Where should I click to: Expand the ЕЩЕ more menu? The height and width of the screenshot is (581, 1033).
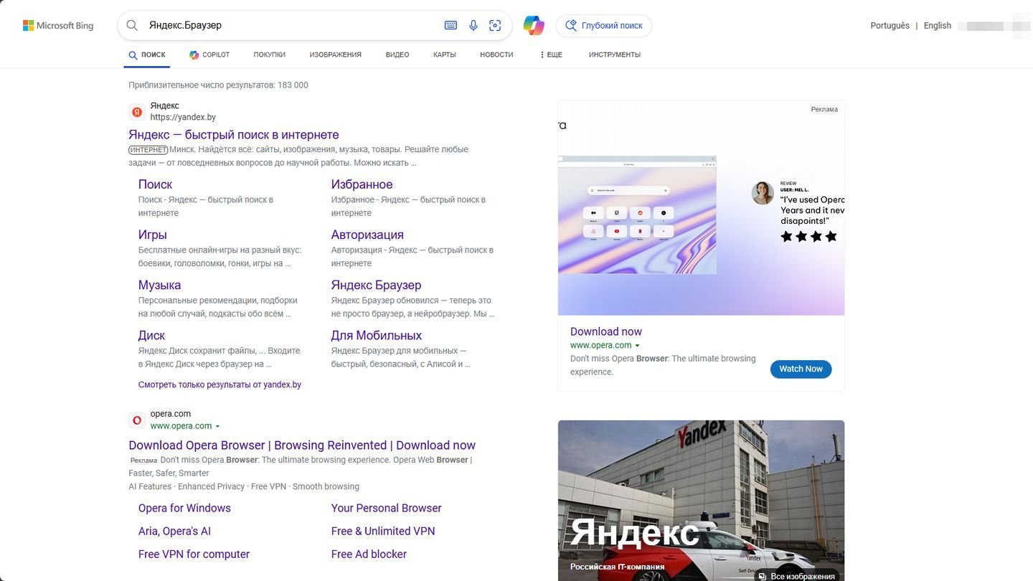tap(551, 55)
